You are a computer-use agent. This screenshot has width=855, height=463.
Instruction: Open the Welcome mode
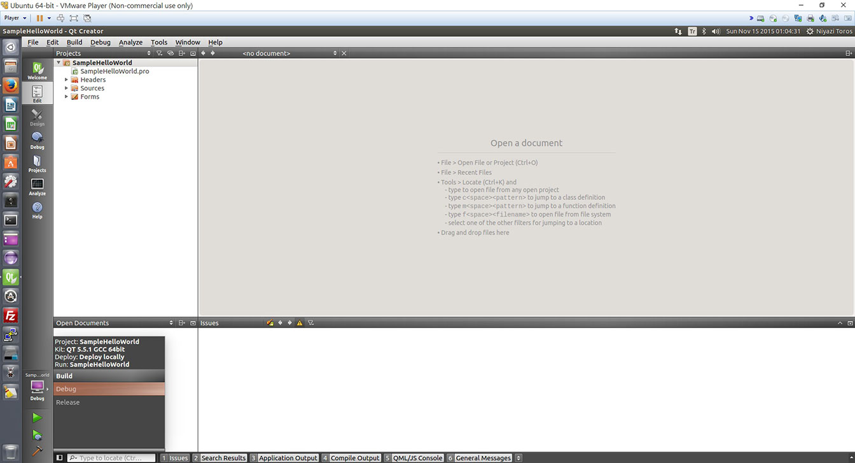click(x=37, y=70)
